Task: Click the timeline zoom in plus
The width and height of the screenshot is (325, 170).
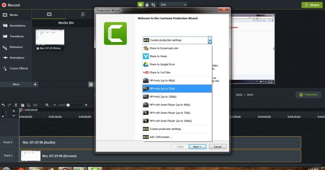Action: (86, 105)
